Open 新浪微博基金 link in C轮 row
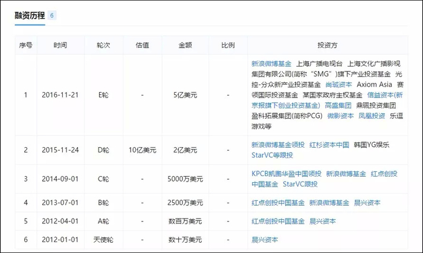Image resolution: width=423 pixels, height=253 pixels. (346, 174)
